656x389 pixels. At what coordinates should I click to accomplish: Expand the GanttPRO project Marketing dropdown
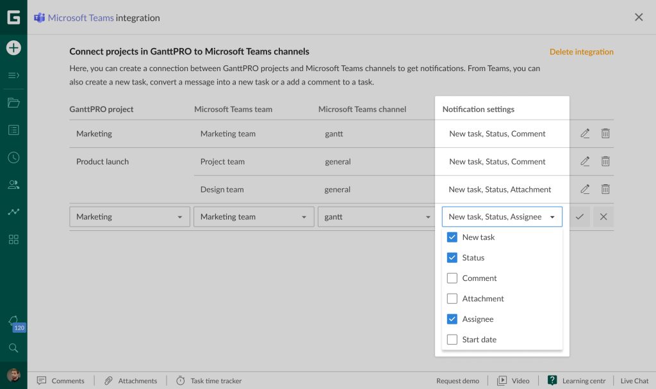(x=129, y=217)
